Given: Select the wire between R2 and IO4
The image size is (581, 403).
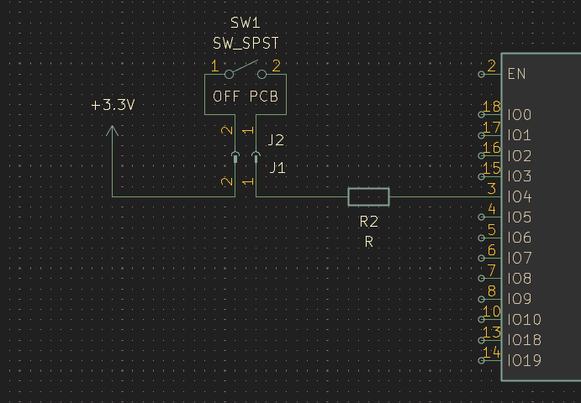Looking at the screenshot, I should [445, 196].
